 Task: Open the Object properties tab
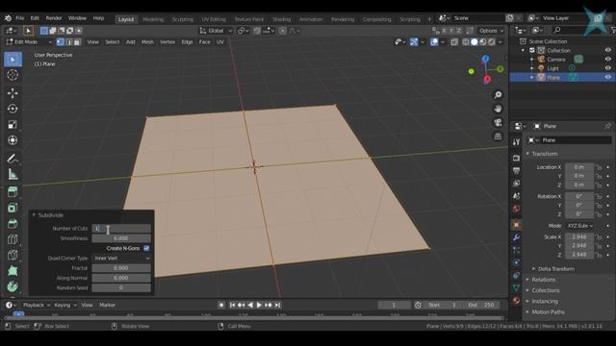click(516, 225)
